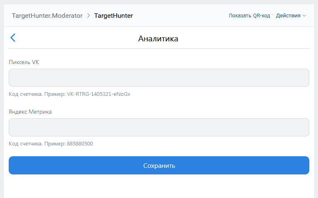
Task: Select the TargetHunter breadcrumb title
Action: [113, 16]
